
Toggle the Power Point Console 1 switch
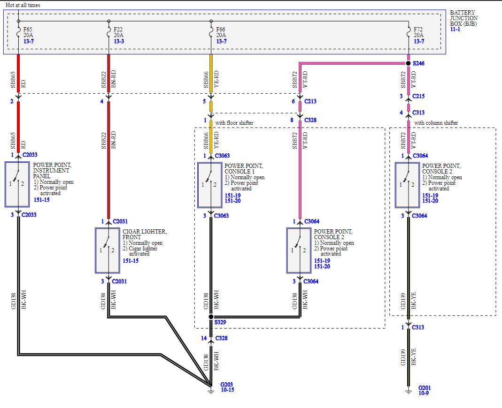pyautogui.click(x=209, y=185)
